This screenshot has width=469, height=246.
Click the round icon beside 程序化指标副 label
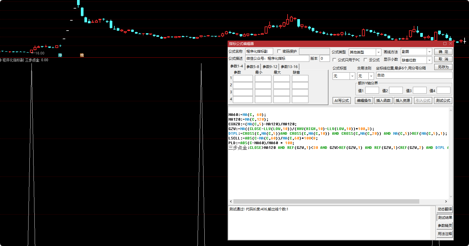pyautogui.click(x=1, y=60)
